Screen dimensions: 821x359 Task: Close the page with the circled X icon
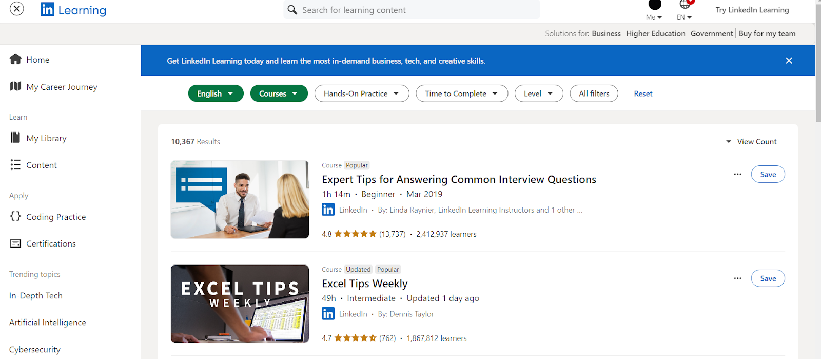tap(17, 9)
